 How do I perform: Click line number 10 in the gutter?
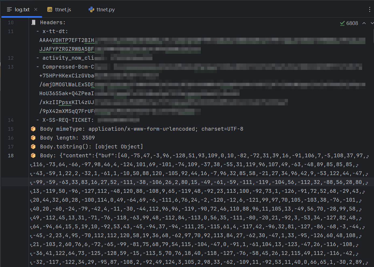(11, 23)
